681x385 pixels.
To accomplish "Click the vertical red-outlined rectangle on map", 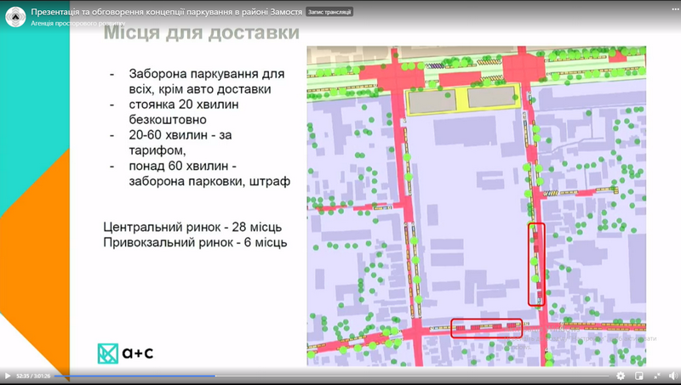I will [535, 264].
